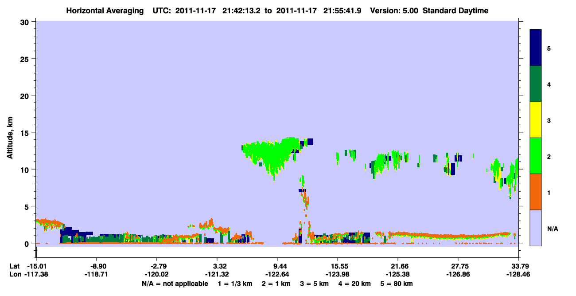Image resolution: width=576 pixels, height=296 pixels.
Task: Click the dark blue colorbar segment for 5
Action: [536, 48]
